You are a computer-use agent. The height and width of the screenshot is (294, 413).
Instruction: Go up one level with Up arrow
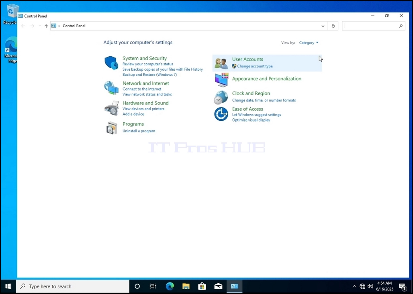click(46, 26)
